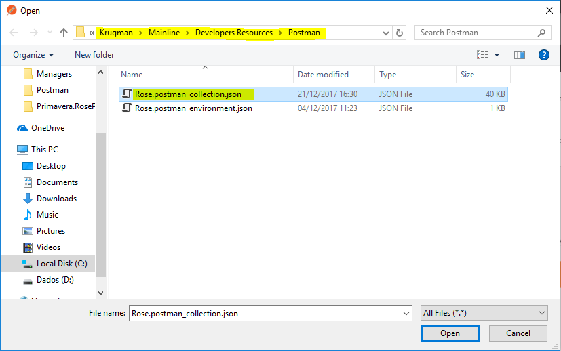Change the view layout icon

click(482, 55)
